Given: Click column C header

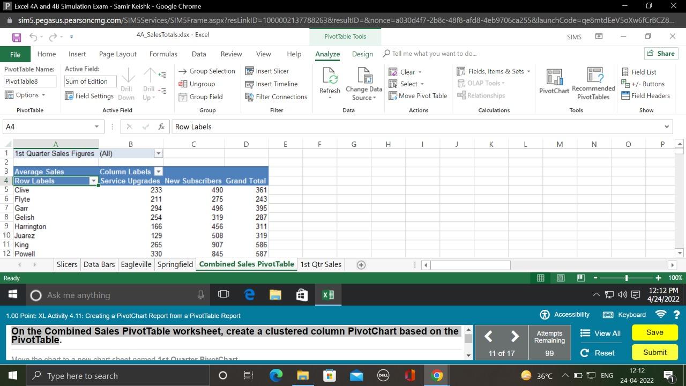Looking at the screenshot, I should (193, 144).
